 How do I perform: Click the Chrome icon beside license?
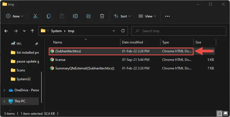(x=52, y=59)
